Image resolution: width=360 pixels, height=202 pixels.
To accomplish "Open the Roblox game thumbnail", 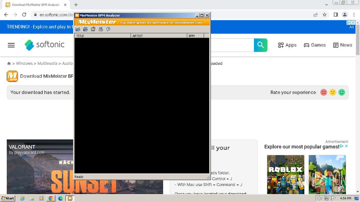I will click(x=286, y=174).
